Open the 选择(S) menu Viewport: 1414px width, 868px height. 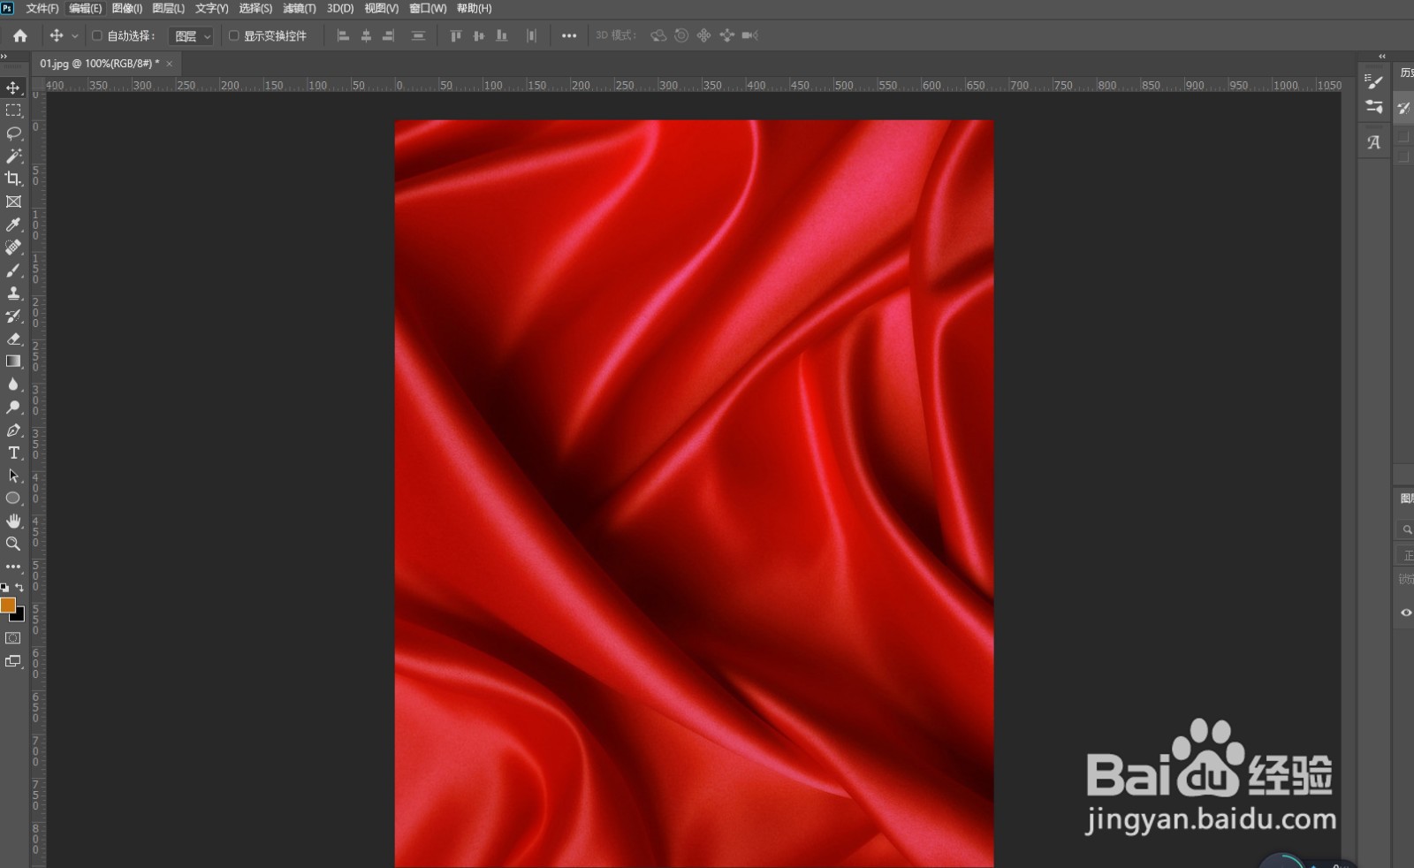[255, 9]
